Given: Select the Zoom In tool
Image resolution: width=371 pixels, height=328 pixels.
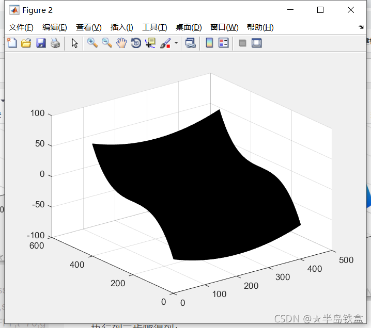Looking at the screenshot, I should click(92, 43).
